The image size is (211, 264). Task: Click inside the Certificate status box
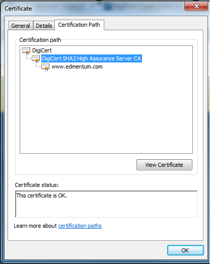(x=106, y=204)
